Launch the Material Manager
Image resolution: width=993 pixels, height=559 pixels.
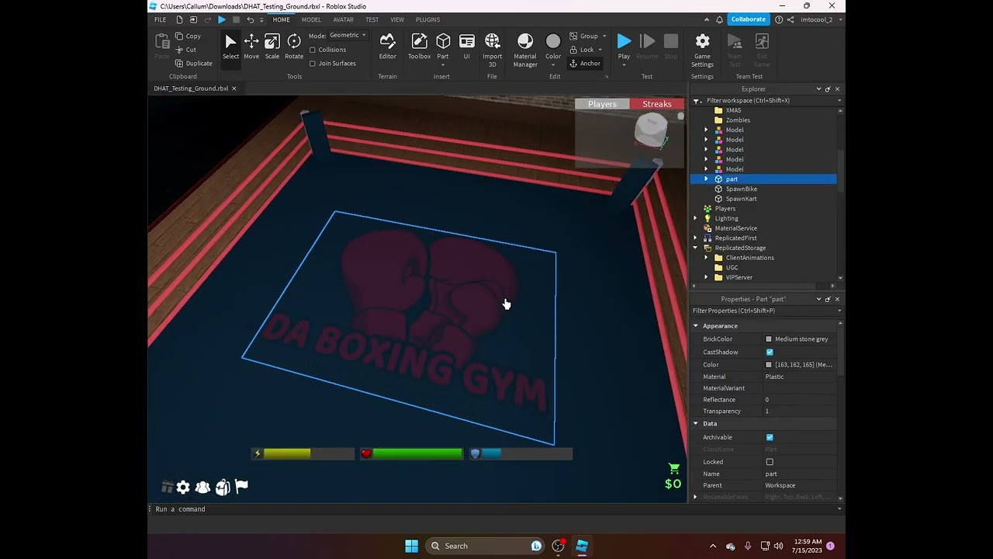[525, 50]
